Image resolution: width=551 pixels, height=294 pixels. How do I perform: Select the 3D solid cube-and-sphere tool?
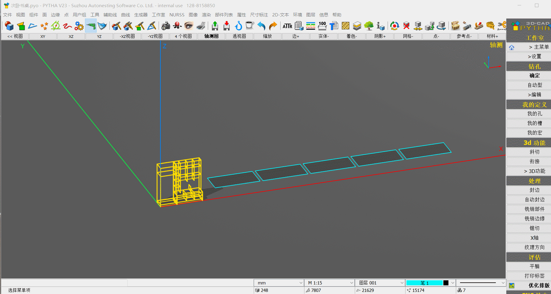point(9,26)
